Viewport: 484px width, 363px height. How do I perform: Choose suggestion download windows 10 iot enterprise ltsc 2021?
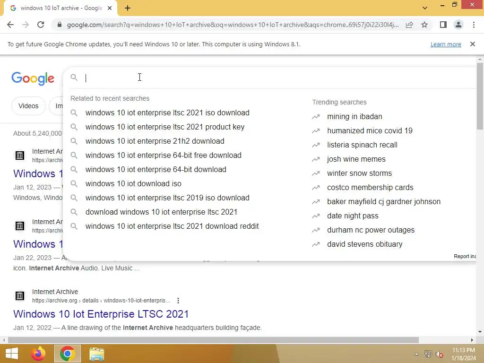click(161, 212)
